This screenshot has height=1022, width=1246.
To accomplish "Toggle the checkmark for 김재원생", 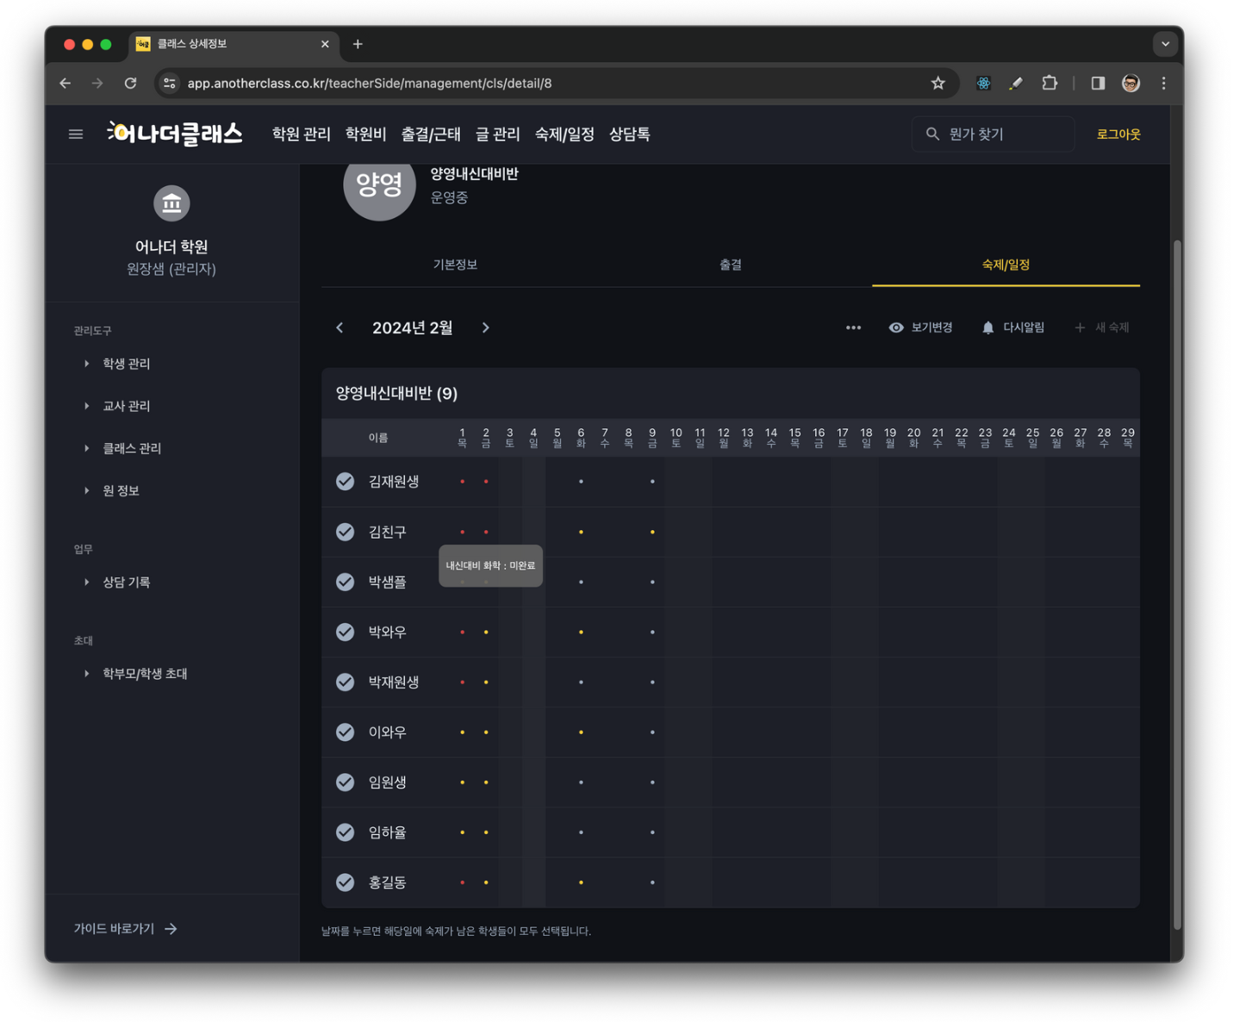I will click(345, 482).
